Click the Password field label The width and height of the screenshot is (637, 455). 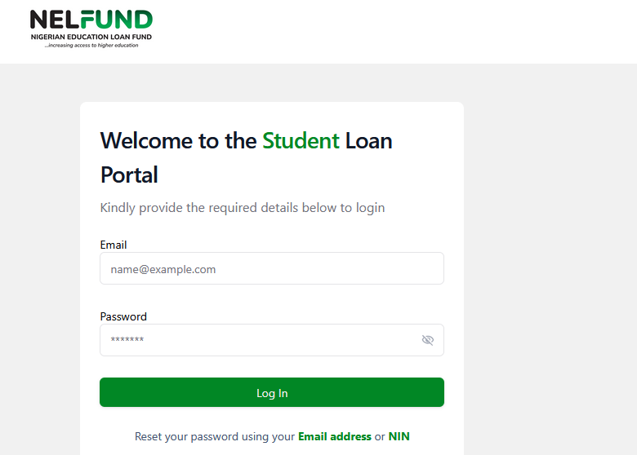[123, 316]
